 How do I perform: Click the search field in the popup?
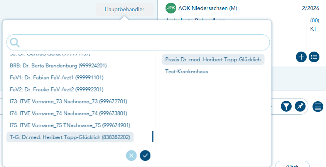pos(138,43)
